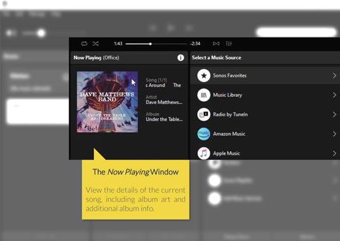Click the info icon in Now Playing
This screenshot has width=340, height=241.
point(180,58)
